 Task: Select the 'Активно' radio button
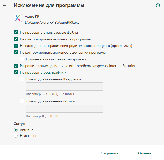(16, 130)
